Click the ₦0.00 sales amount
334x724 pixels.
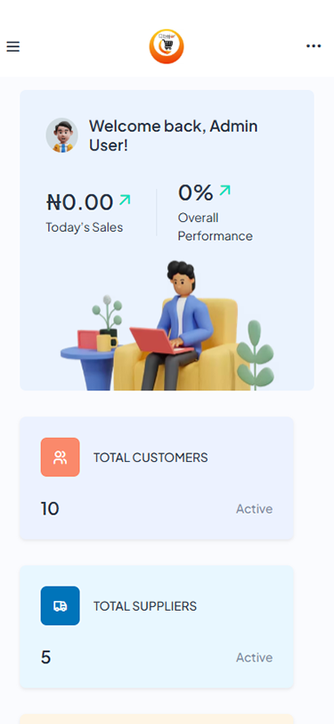point(80,202)
